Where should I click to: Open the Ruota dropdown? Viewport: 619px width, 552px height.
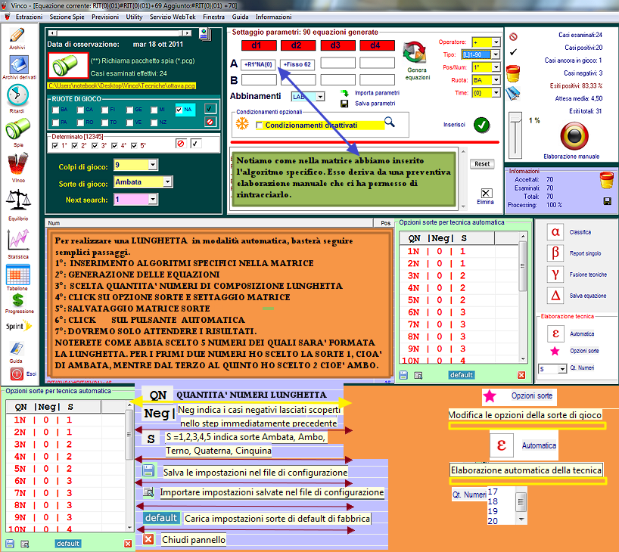pos(496,79)
